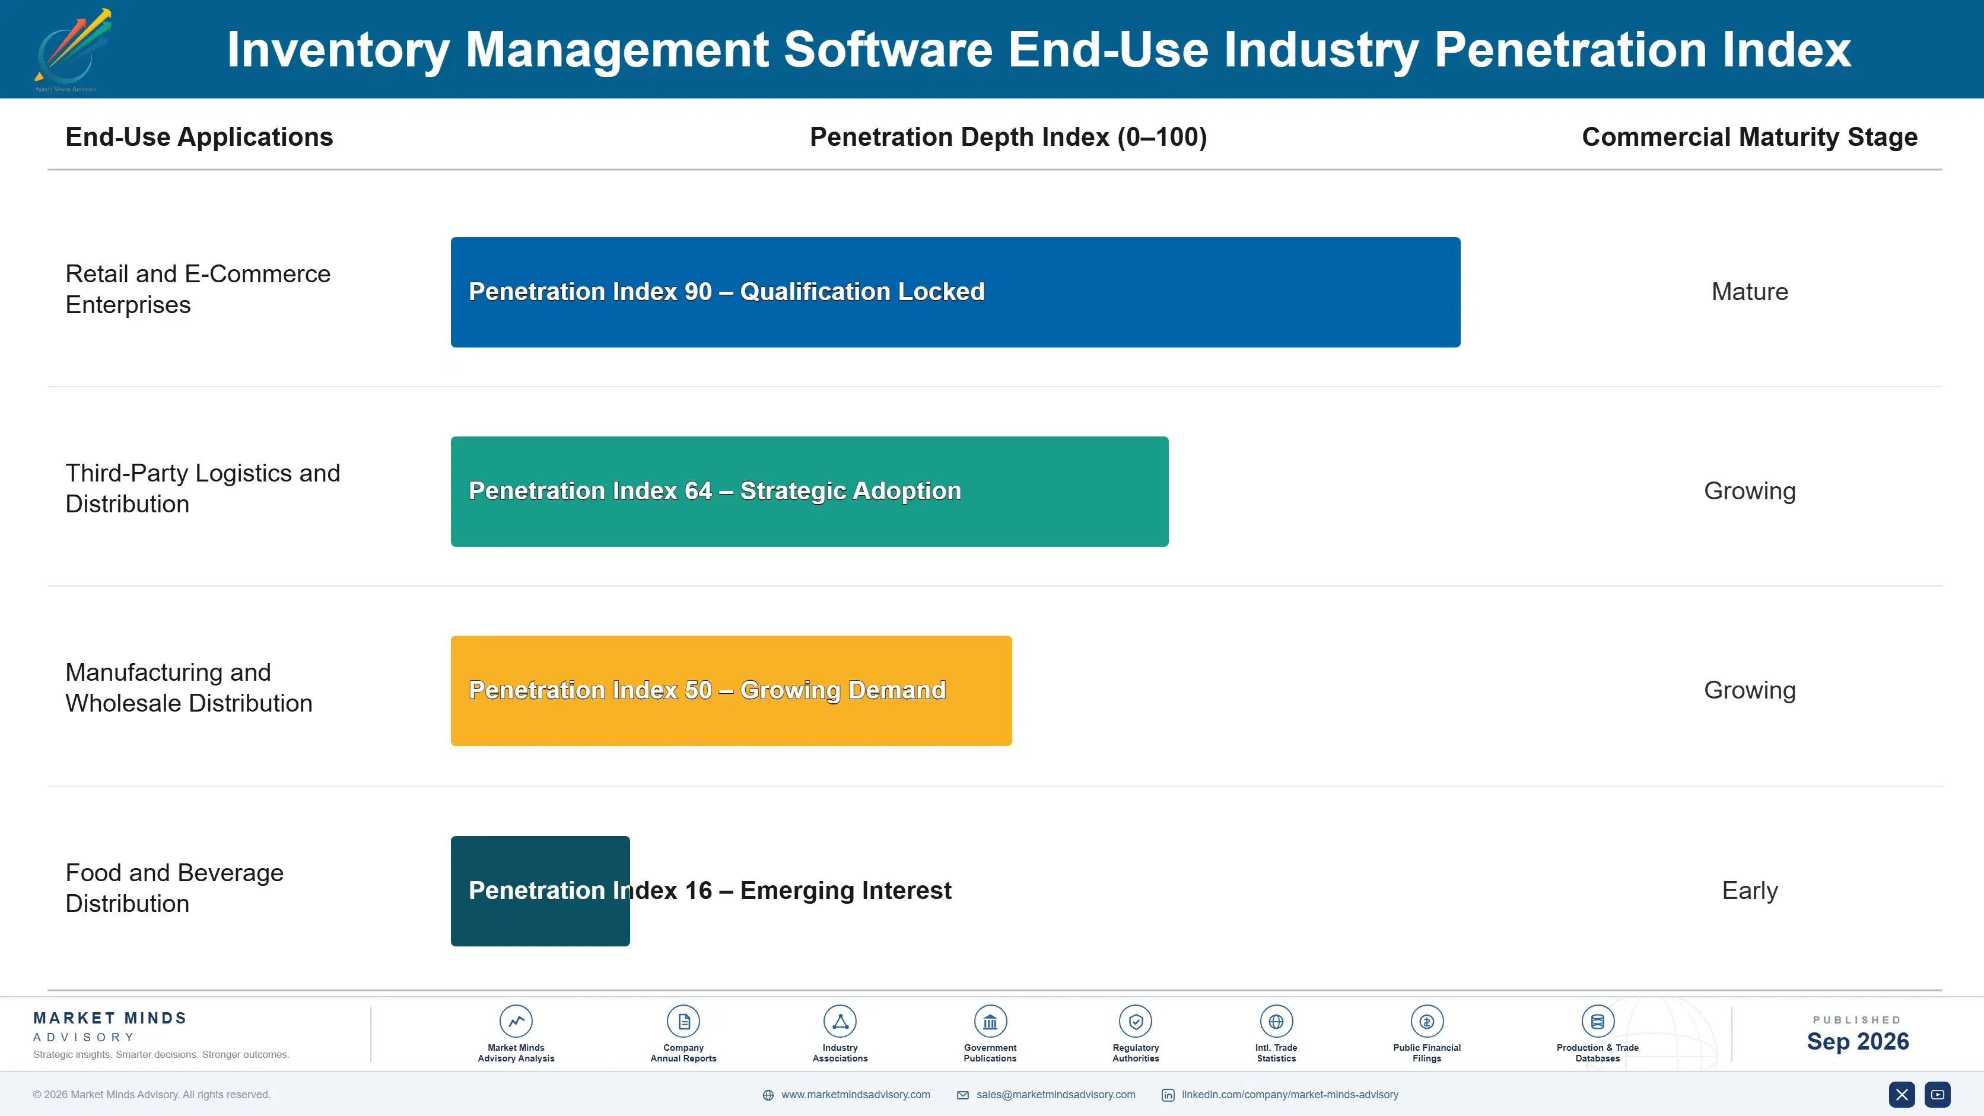
Task: Click the Production & Trade Databases icon
Action: [1597, 1021]
